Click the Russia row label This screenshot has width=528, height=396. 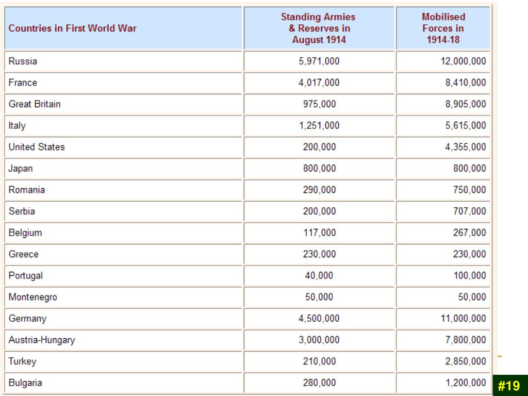point(23,61)
